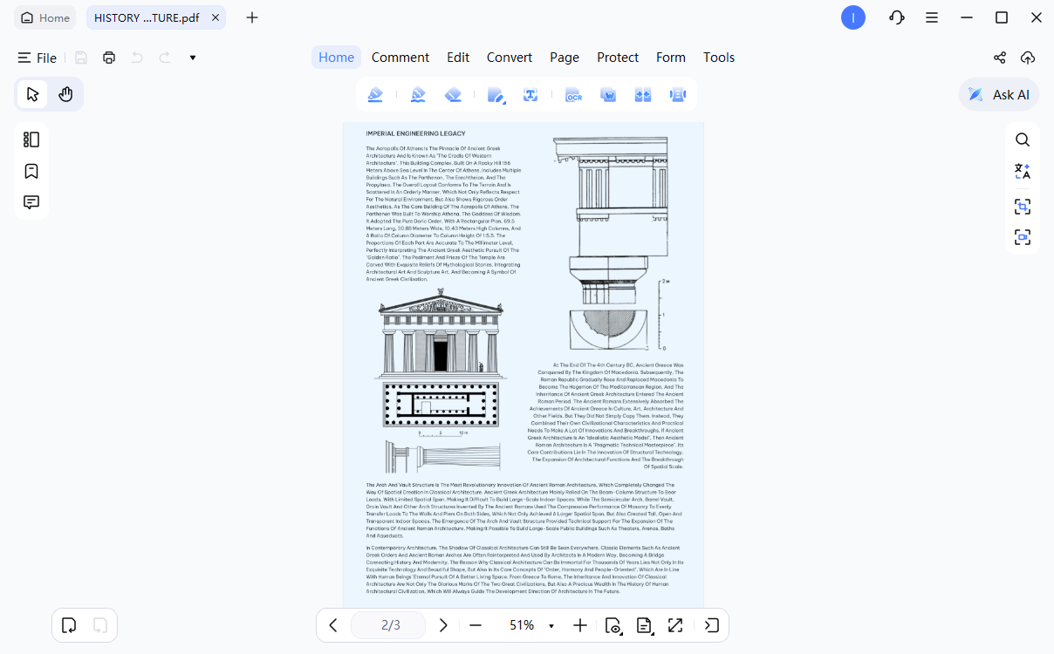The height and width of the screenshot is (654, 1054).
Task: Open the Comments list panel
Action: tap(31, 201)
